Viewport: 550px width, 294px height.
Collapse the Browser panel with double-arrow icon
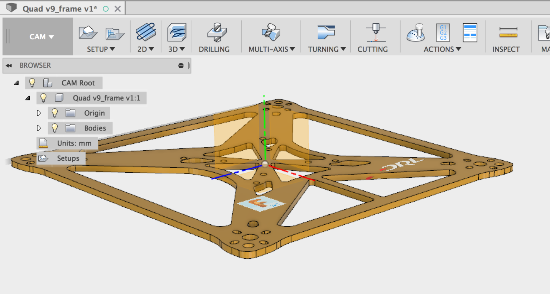coord(9,65)
